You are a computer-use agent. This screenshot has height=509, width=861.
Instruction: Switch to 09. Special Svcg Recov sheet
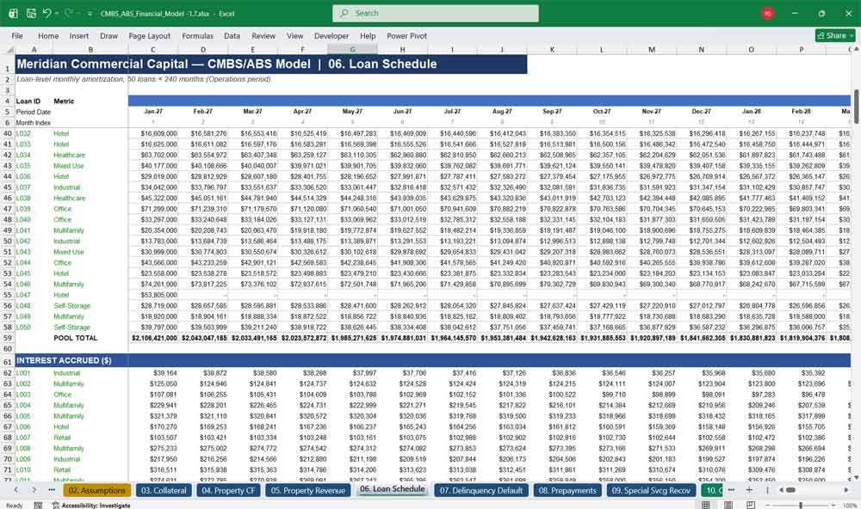click(x=651, y=490)
